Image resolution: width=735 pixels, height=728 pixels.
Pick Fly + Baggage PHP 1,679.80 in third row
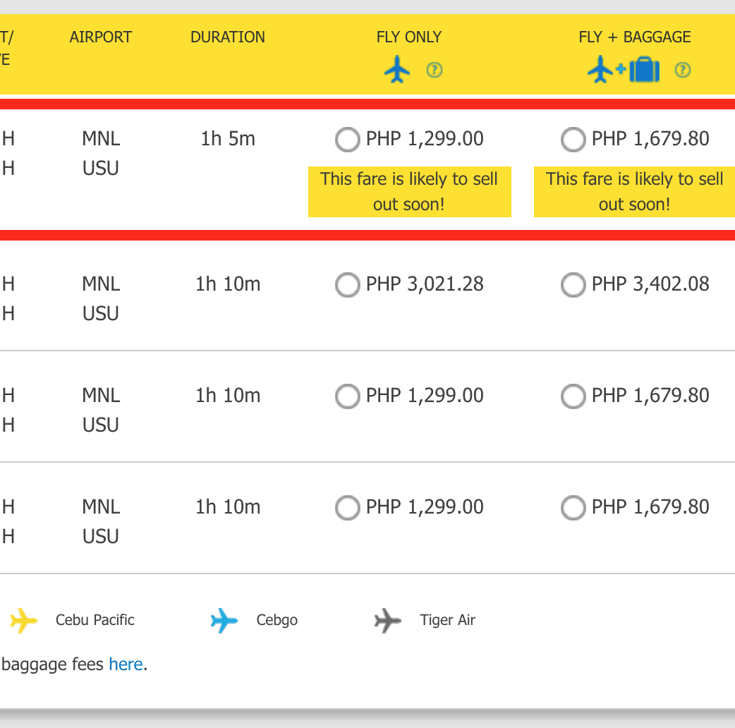573,396
